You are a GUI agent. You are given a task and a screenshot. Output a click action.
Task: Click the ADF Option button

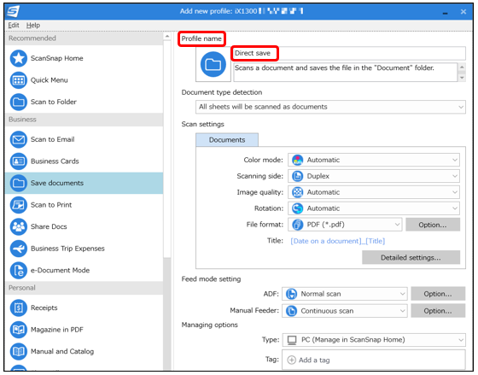click(438, 294)
